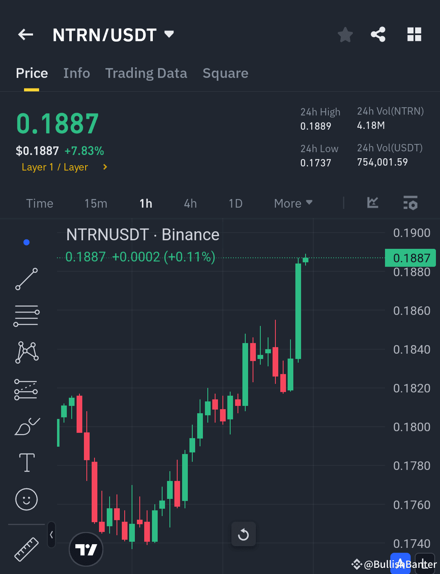Screen dimensions: 440x574
Task: Click the grid layout icon at top right
Action: pos(414,34)
